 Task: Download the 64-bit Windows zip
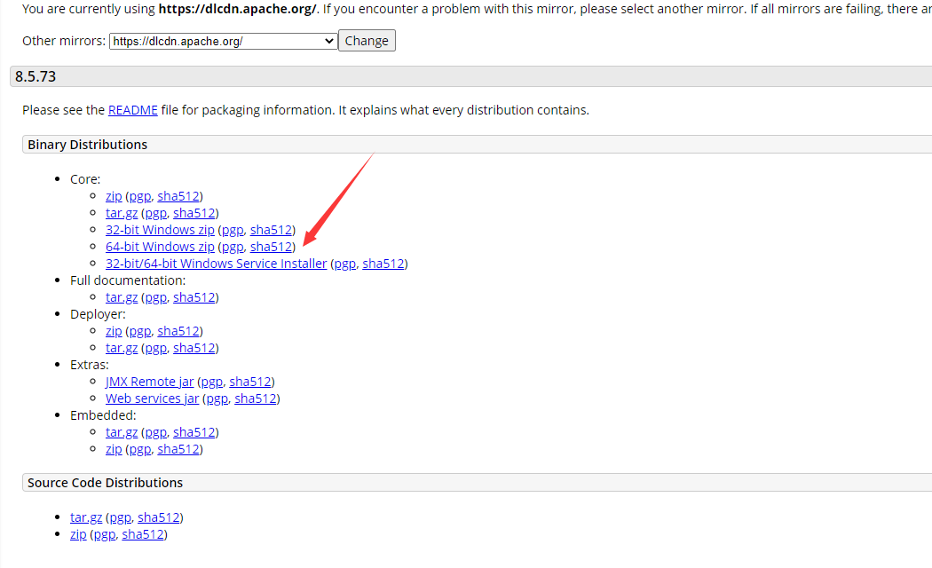pos(160,247)
